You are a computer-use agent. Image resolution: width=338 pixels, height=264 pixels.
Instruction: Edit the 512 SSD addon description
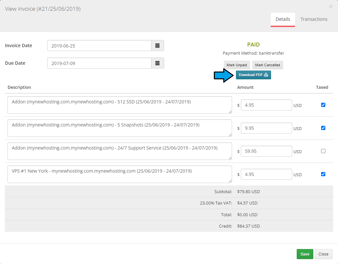120,105
